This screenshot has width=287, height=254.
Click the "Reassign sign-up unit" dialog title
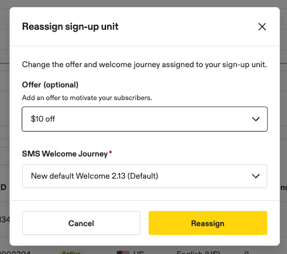(70, 27)
